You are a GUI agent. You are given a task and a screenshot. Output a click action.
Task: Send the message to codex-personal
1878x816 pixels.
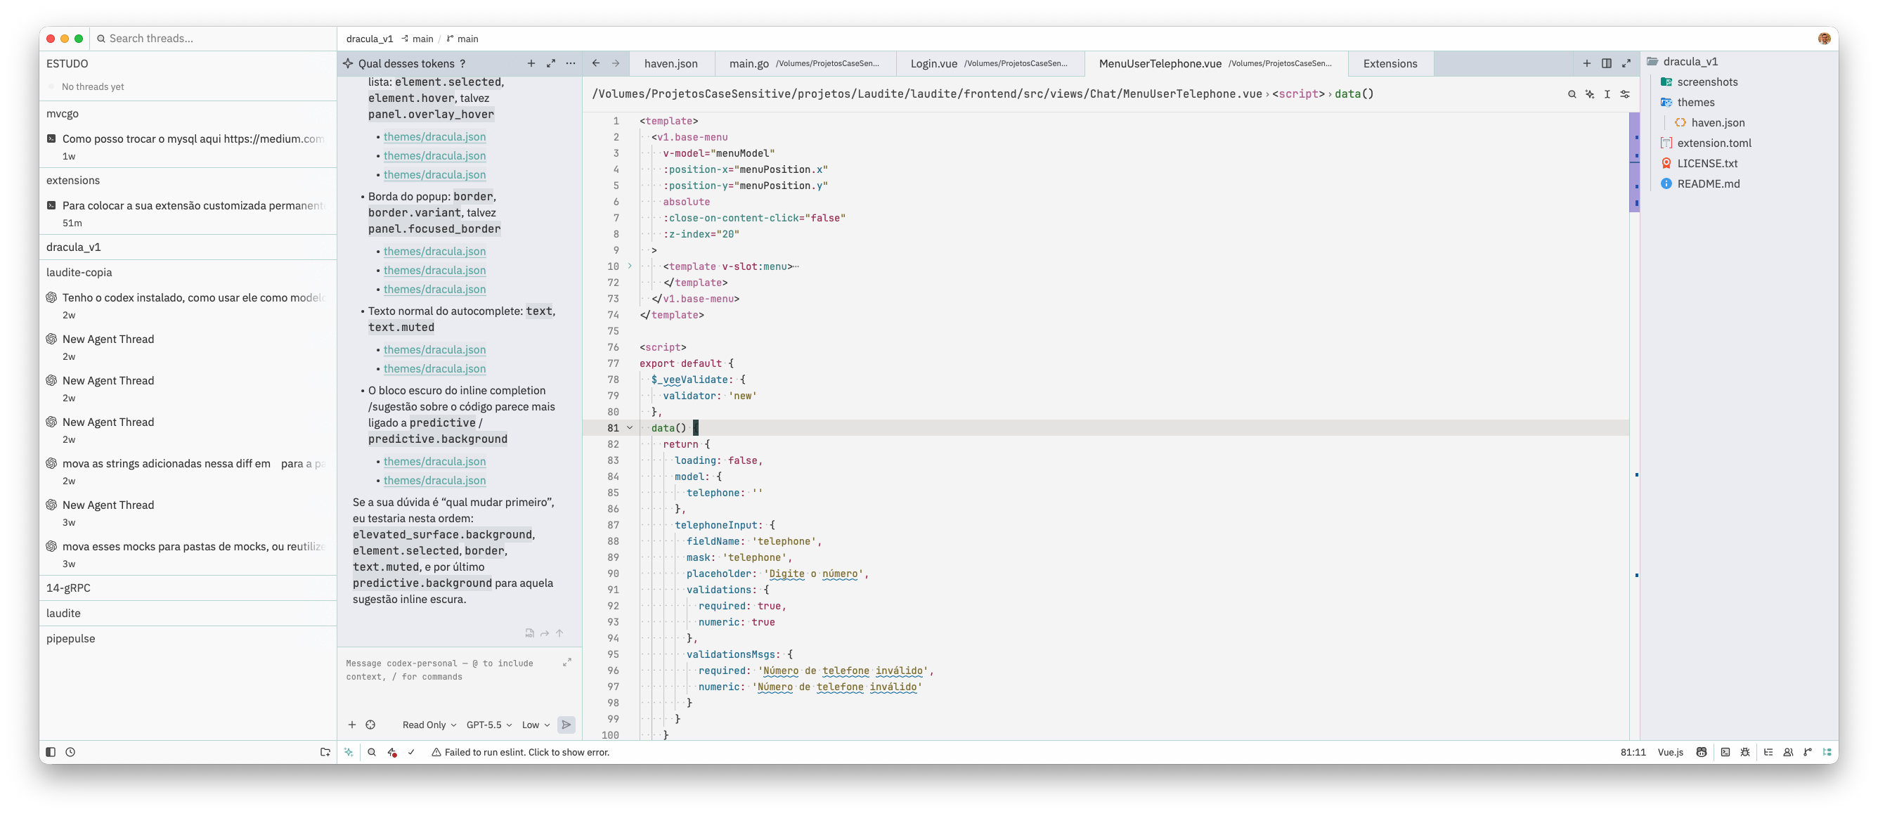point(566,725)
